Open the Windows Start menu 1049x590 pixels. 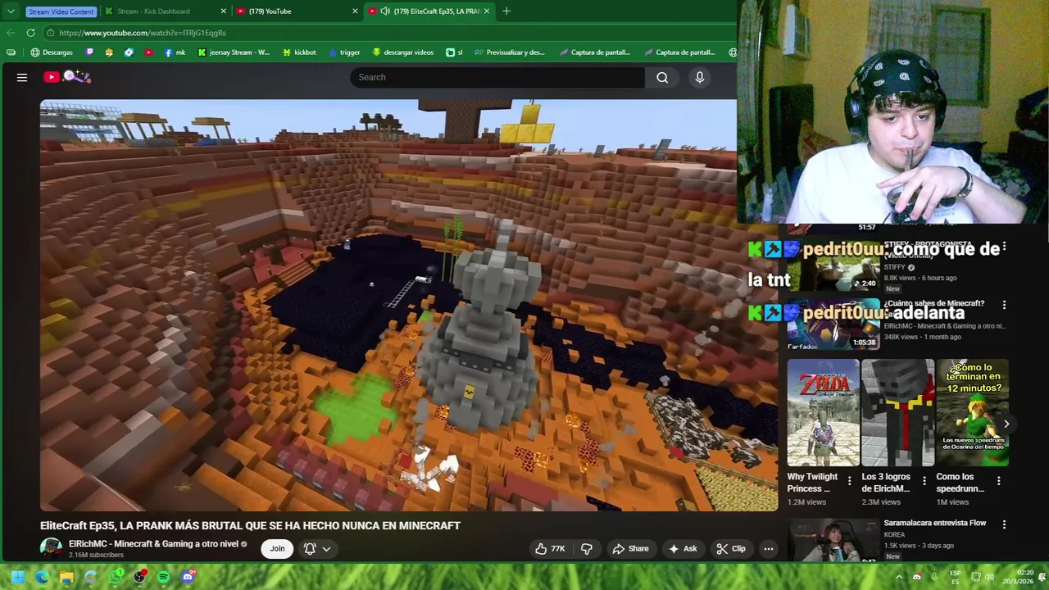click(17, 577)
